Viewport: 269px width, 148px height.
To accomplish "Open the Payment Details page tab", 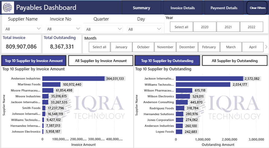I will (224, 8).
